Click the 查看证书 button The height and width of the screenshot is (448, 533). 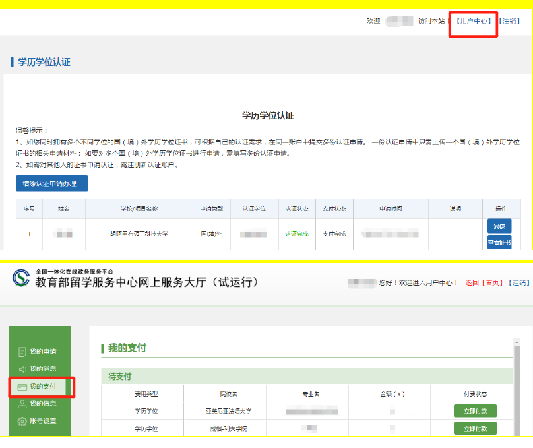[x=499, y=242]
